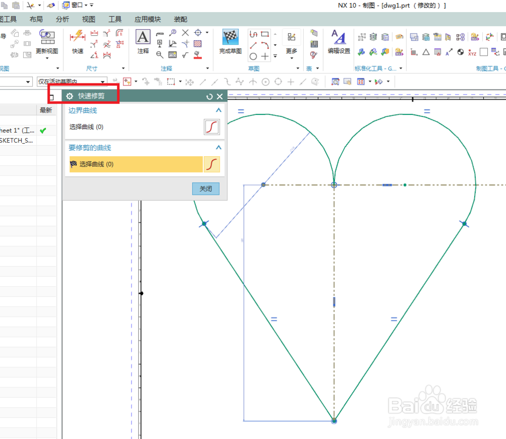
Task: Click the triangle symbol icon in drafting tools
Action: pos(426,52)
